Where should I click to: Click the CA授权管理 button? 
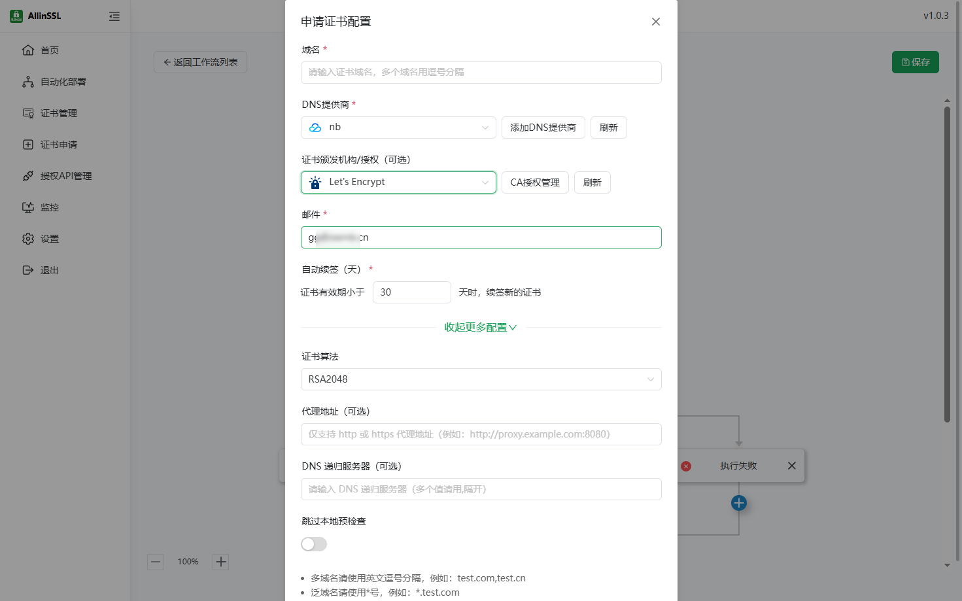pyautogui.click(x=534, y=182)
